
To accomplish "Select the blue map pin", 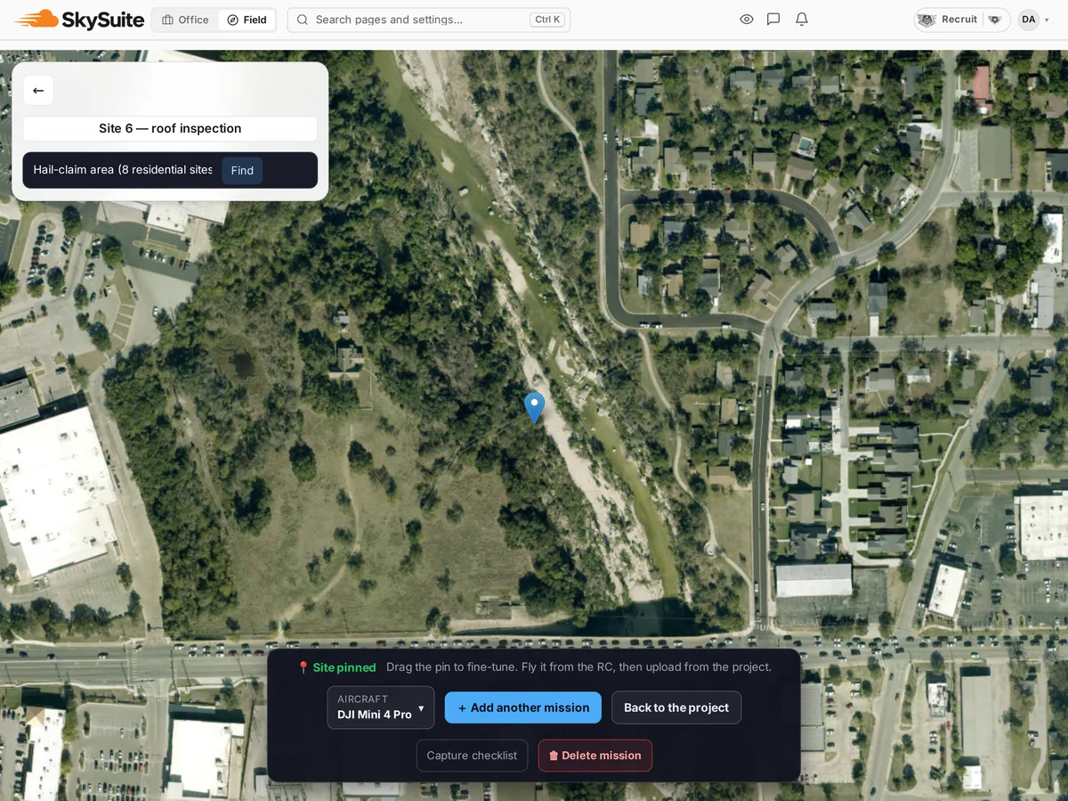I will [534, 407].
